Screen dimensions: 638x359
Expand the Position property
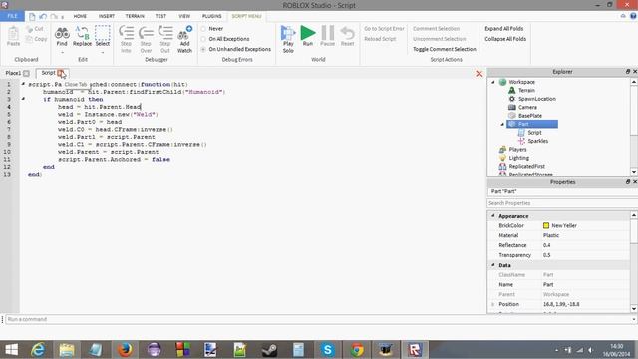point(493,304)
